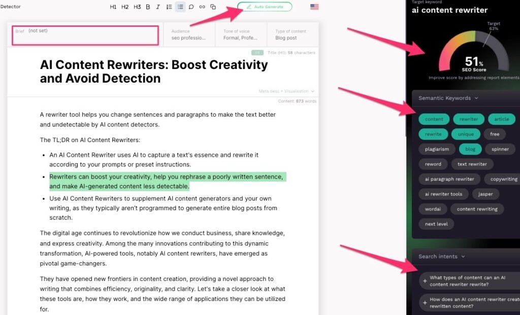Add a comment with speech bubble icon
Screen dimensions: 520x315
point(191,7)
